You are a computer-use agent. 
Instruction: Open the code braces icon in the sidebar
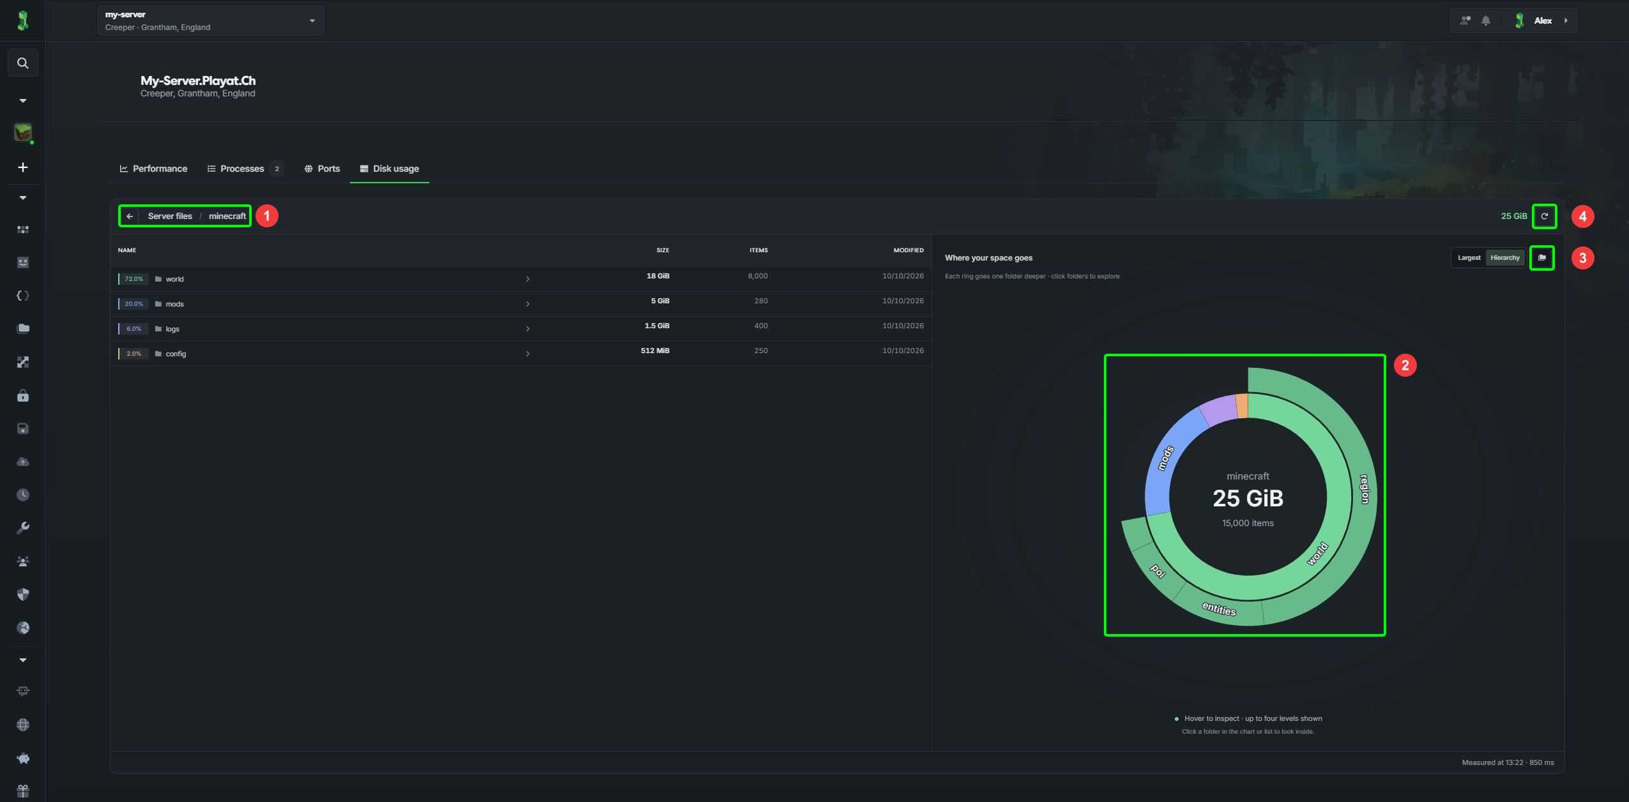pos(23,296)
